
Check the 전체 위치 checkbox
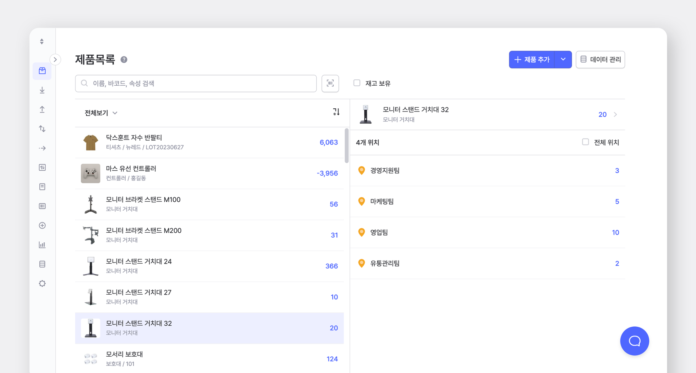point(586,142)
